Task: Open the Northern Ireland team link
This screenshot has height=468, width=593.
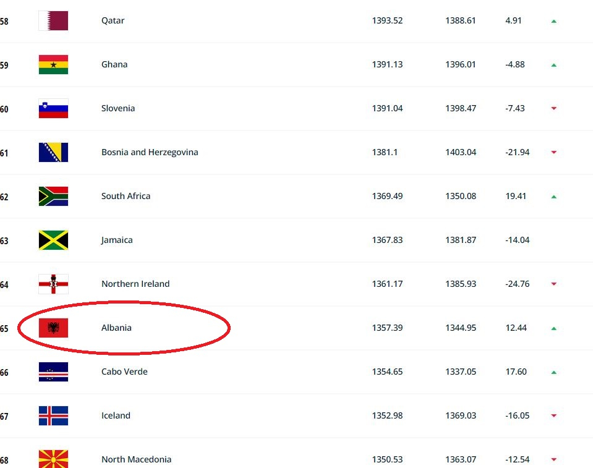Action: point(135,284)
